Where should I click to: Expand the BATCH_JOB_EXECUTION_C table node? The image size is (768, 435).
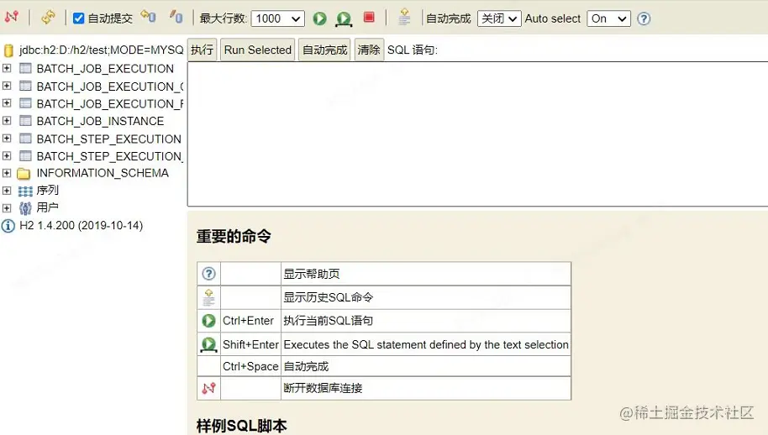(7, 85)
